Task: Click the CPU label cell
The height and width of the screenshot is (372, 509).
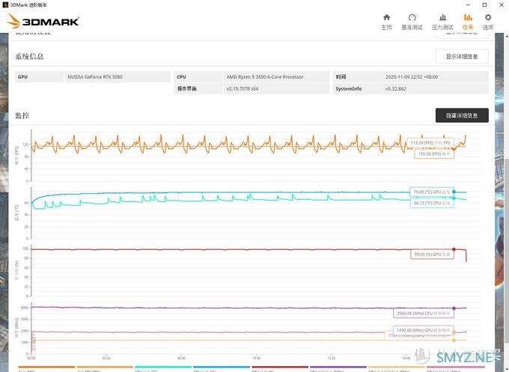Action: pos(198,77)
